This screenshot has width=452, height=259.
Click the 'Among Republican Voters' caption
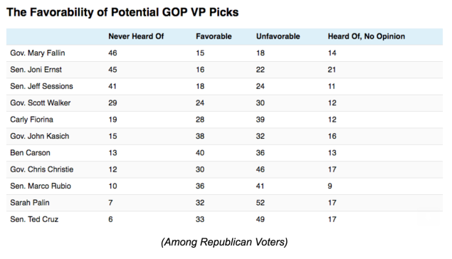click(x=224, y=242)
